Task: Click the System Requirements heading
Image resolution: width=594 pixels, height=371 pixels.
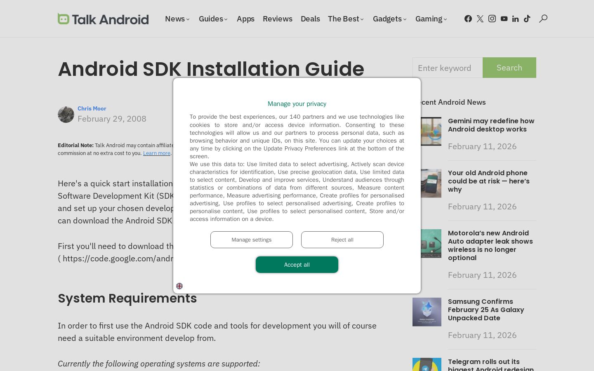Action: tap(127, 298)
